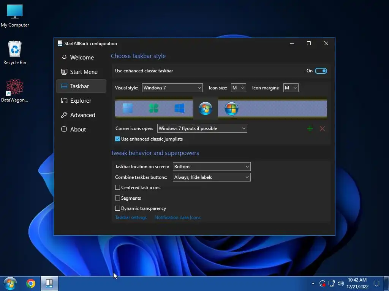The image size is (389, 291).
Task: Launch Google Chrome from the taskbar
Action: (30, 283)
